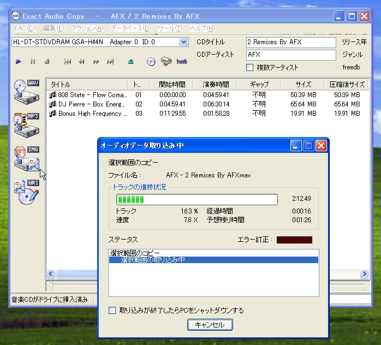Click the track progress bar
The width and height of the screenshot is (381, 345).
197,199
